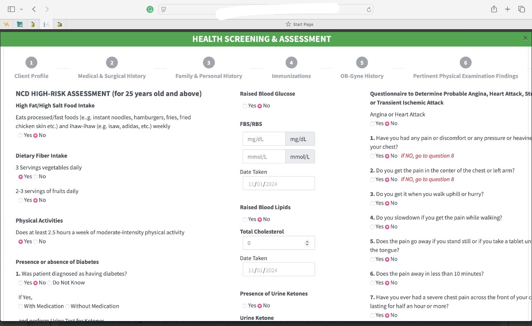Image resolution: width=532 pixels, height=326 pixels.
Task: Switch to the pinned tab with the teal pencil icon
Action: point(20,24)
